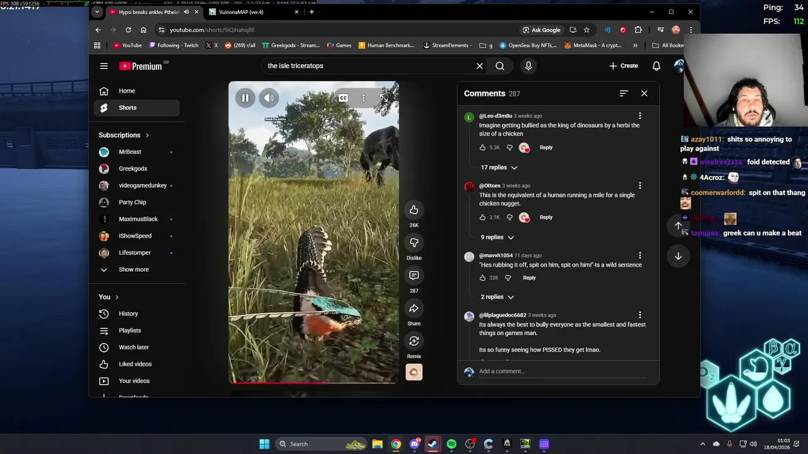808x454 pixels.
Task: Reply to Leo-d3m8u's comment
Action: [546, 148]
